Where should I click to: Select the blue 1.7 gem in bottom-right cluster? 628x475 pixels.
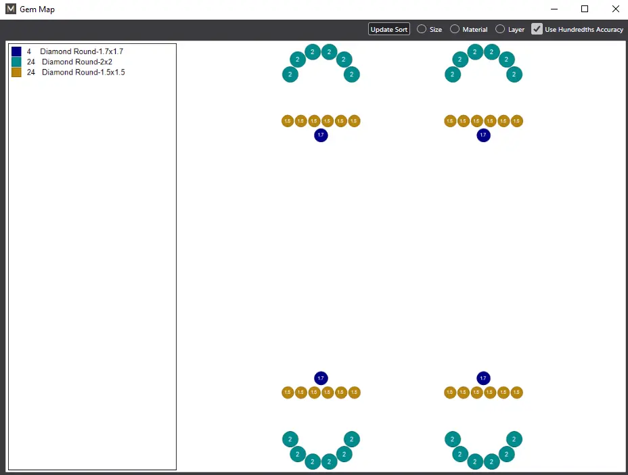[483, 378]
